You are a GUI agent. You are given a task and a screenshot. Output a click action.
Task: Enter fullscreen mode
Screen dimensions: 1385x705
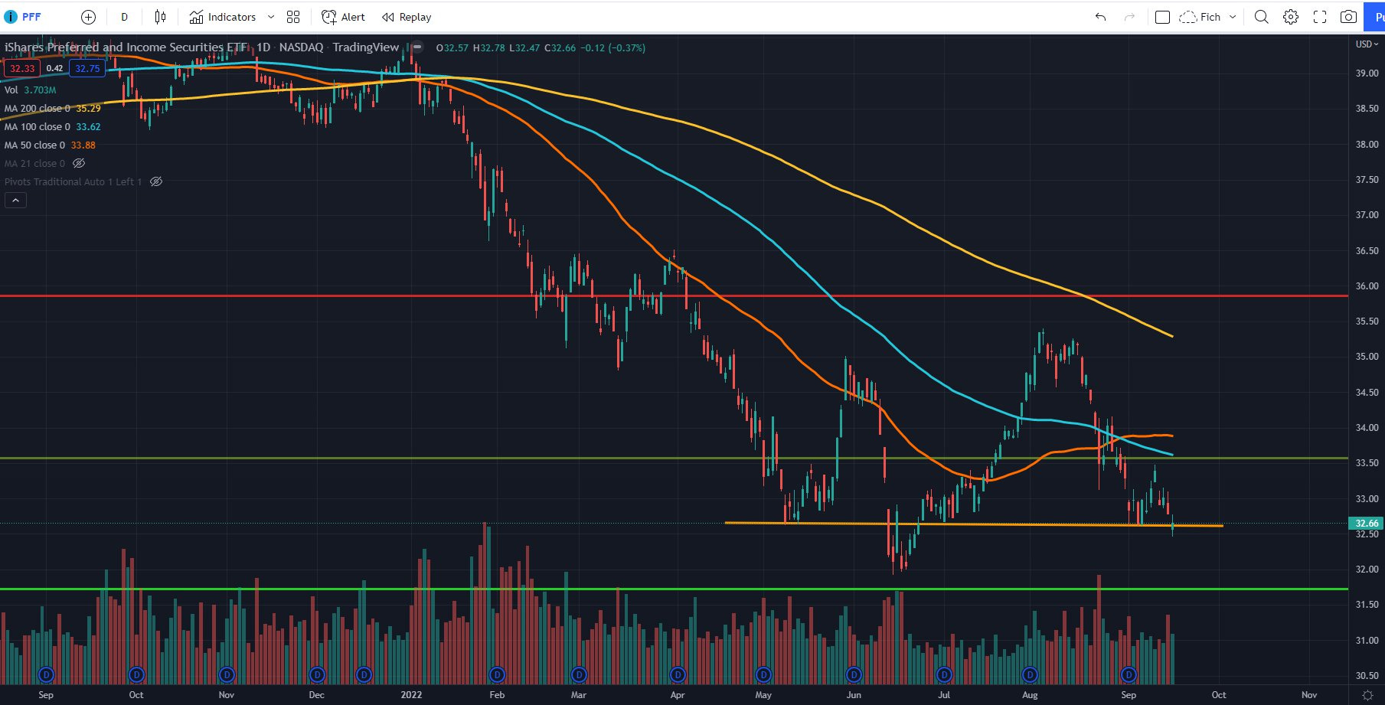[x=1320, y=17]
